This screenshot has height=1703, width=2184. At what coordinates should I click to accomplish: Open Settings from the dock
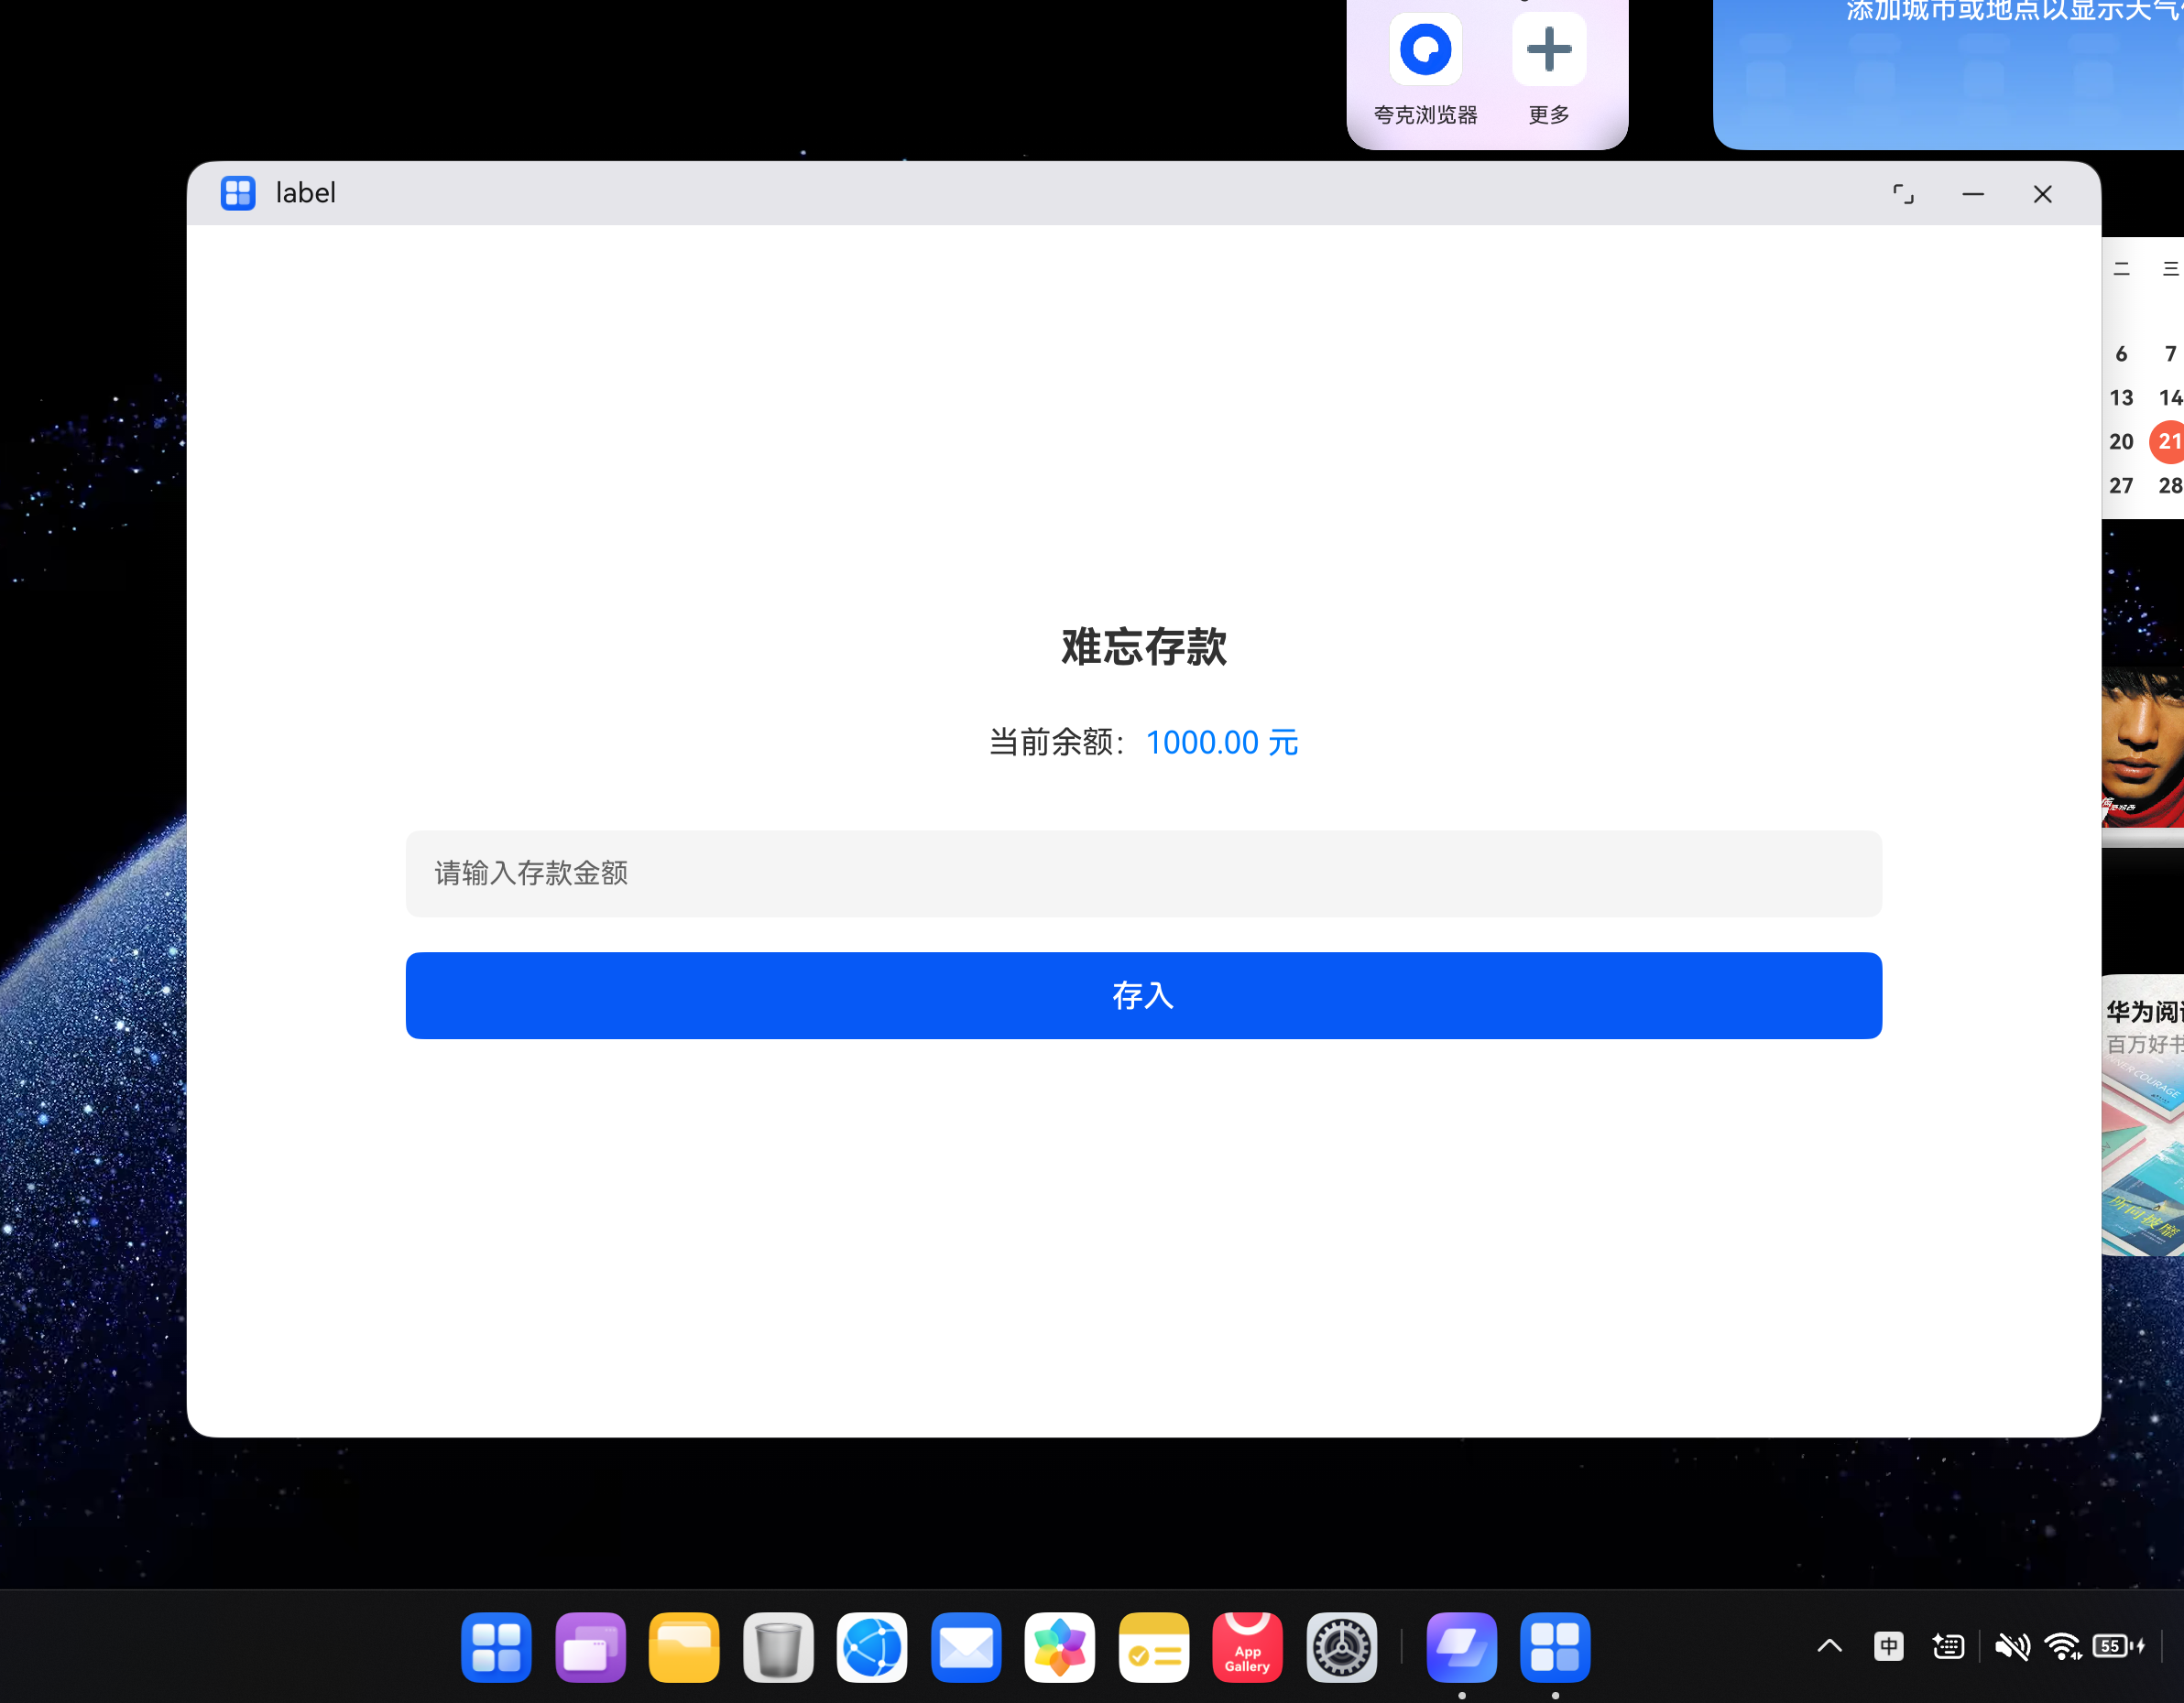click(x=1341, y=1647)
